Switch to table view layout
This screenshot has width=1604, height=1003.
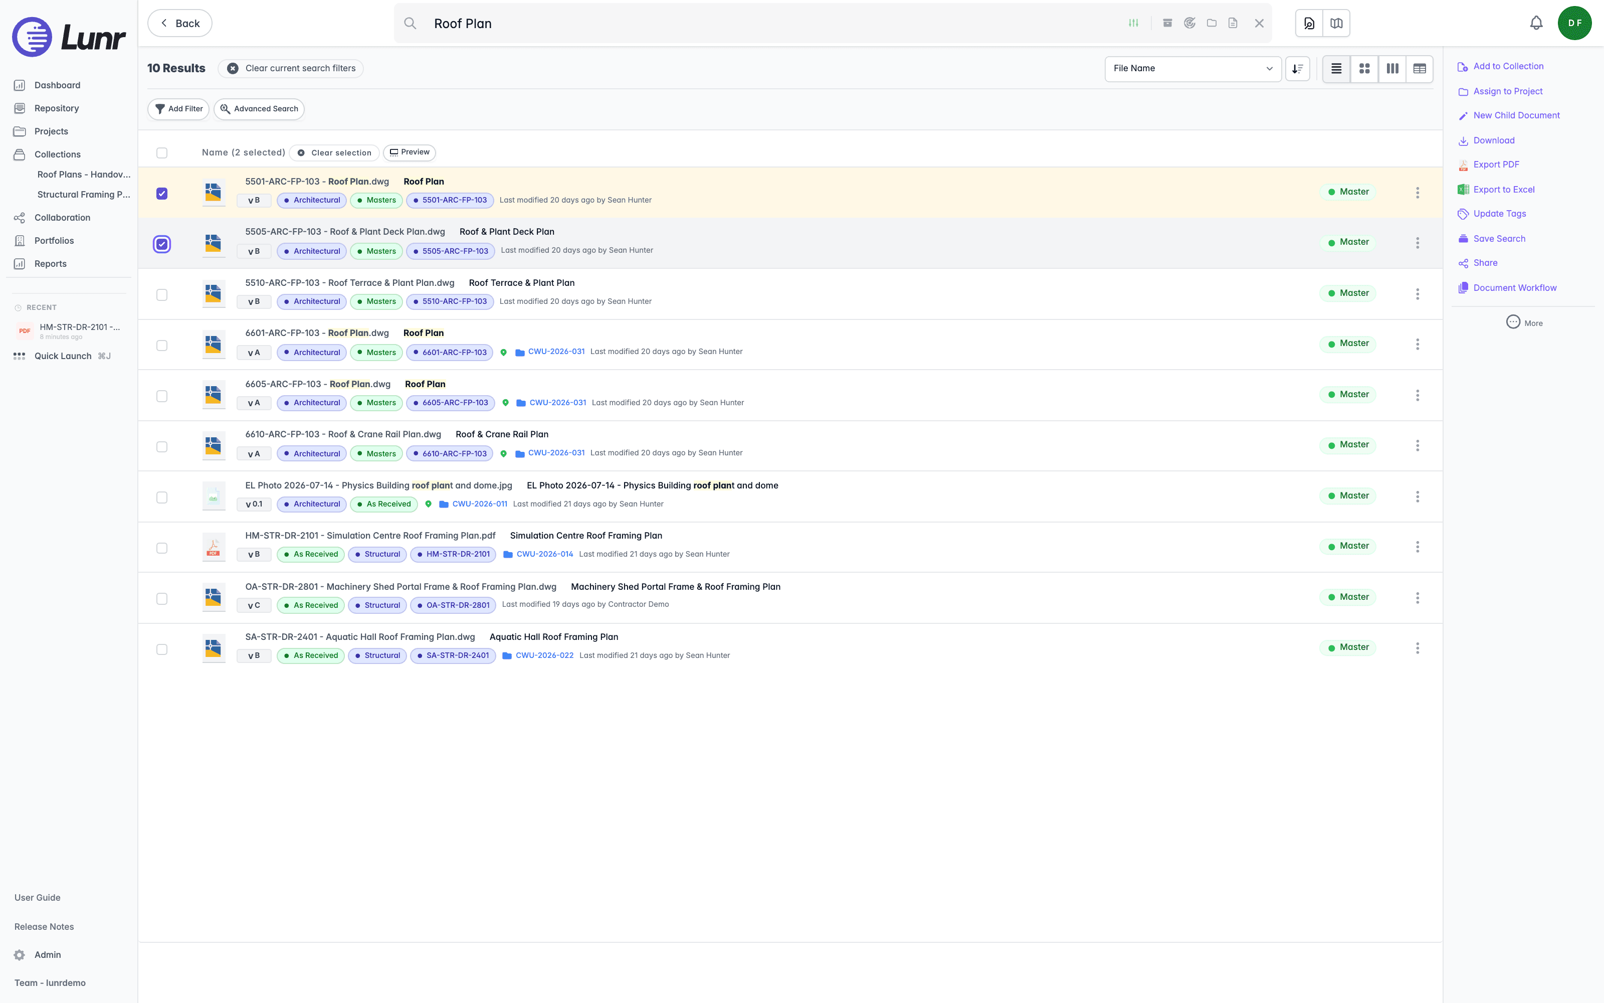1420,68
